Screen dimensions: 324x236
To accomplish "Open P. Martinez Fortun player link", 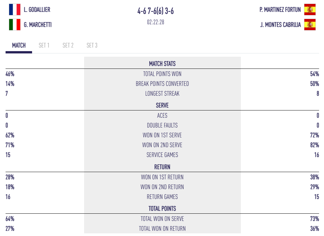I will (x=280, y=10).
